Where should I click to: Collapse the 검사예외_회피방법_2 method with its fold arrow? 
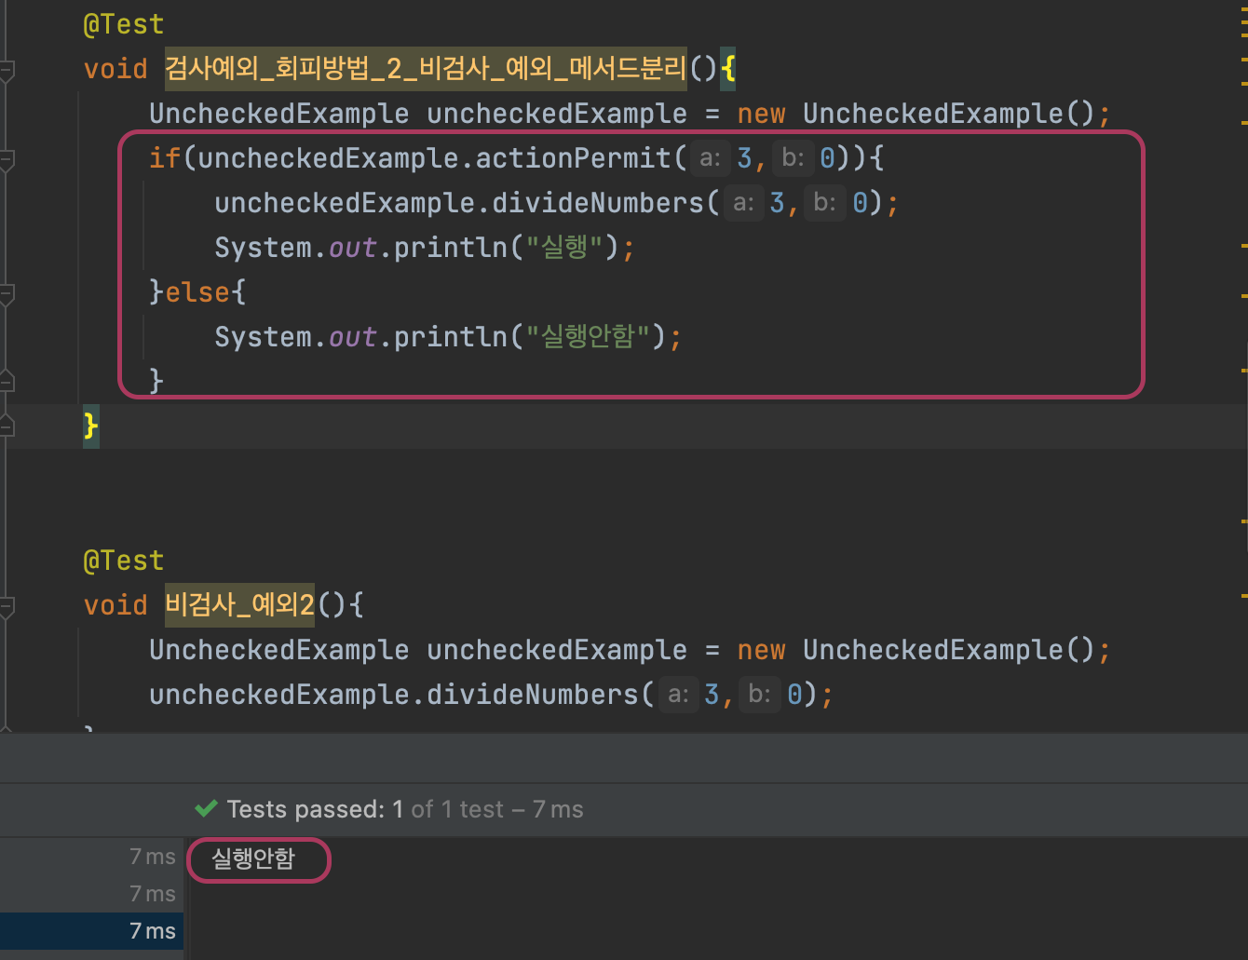coord(7,69)
